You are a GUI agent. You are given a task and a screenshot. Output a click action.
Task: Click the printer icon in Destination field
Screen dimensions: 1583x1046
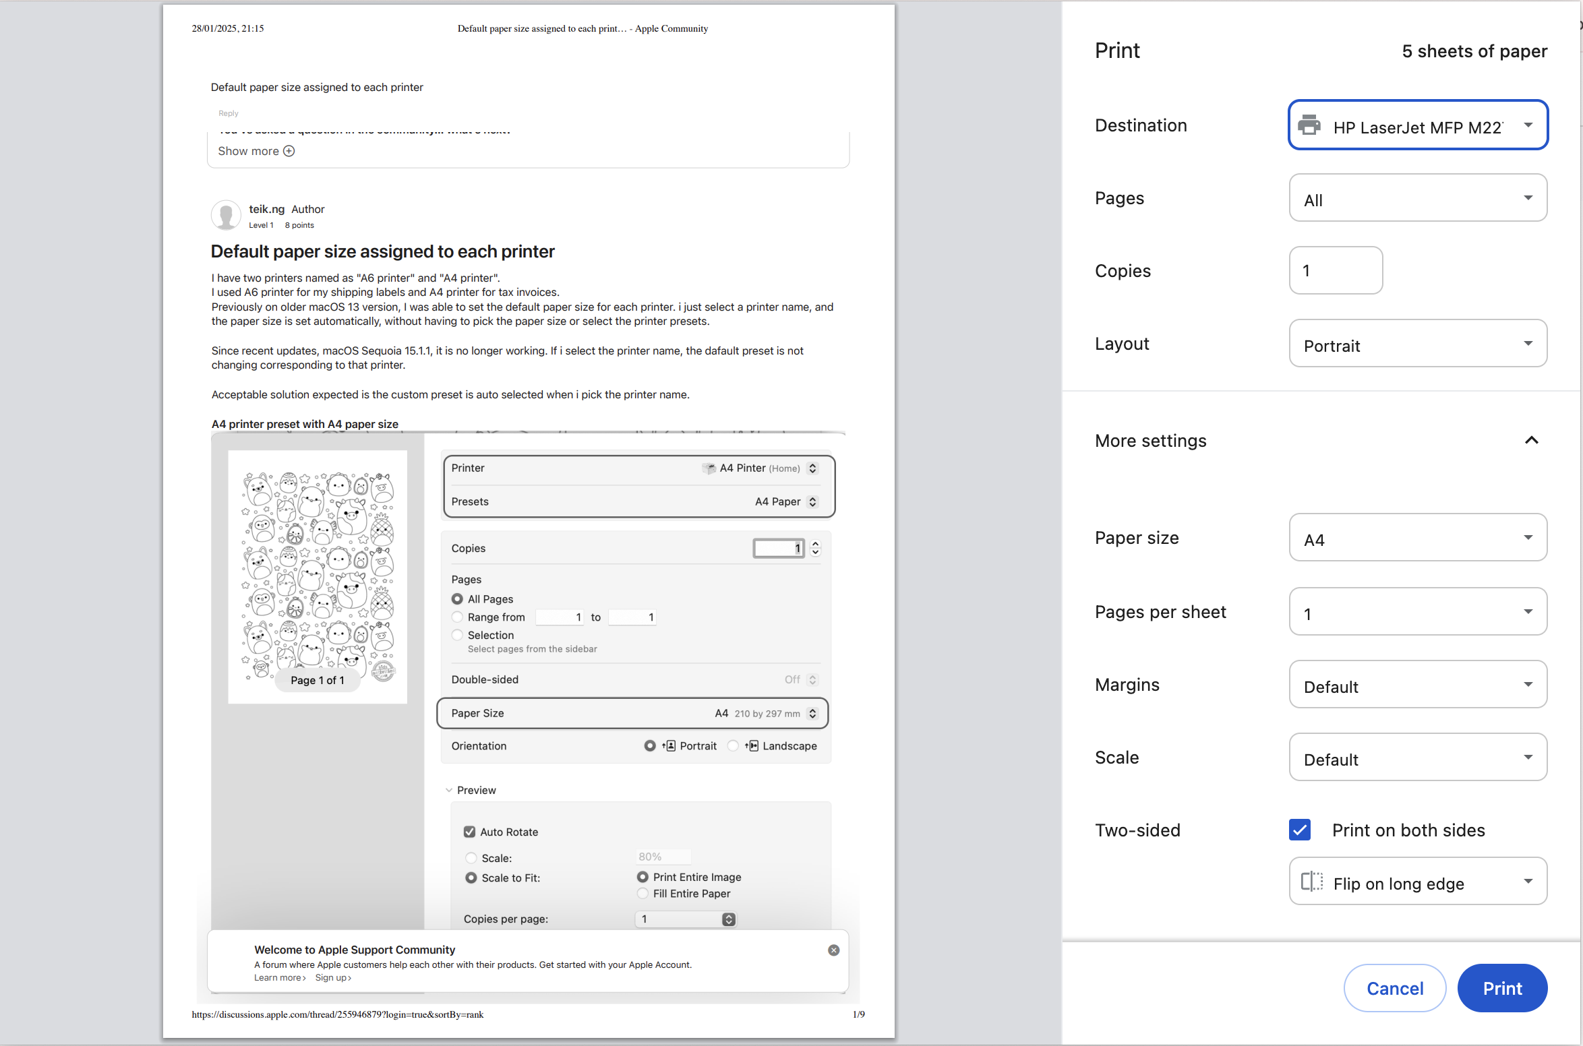(x=1309, y=125)
